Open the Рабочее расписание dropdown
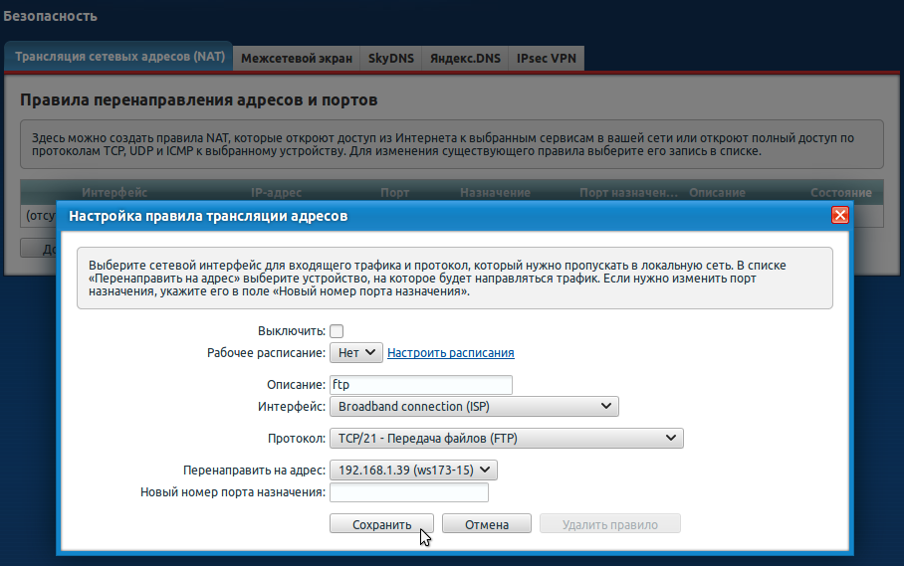The width and height of the screenshot is (904, 566). coord(355,352)
